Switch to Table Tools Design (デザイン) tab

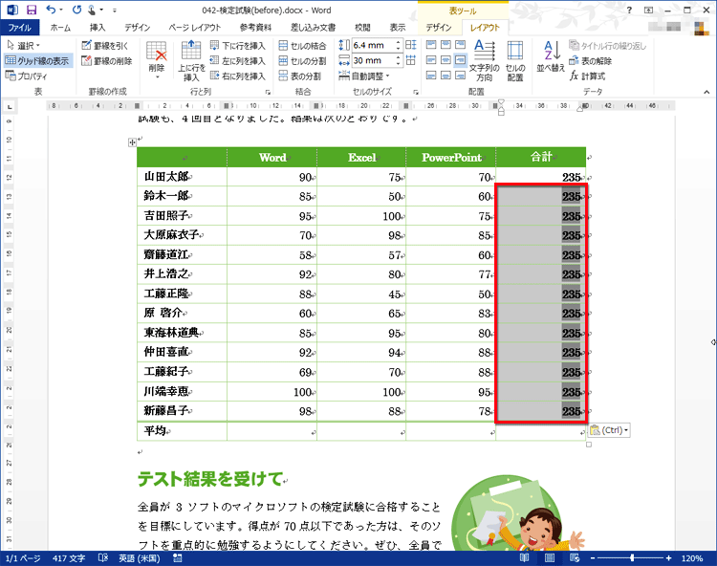pos(439,28)
